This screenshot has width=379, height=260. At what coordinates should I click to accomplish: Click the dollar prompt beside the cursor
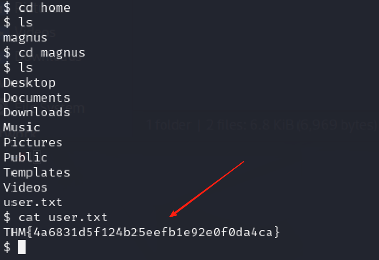pyautogui.click(x=7, y=247)
